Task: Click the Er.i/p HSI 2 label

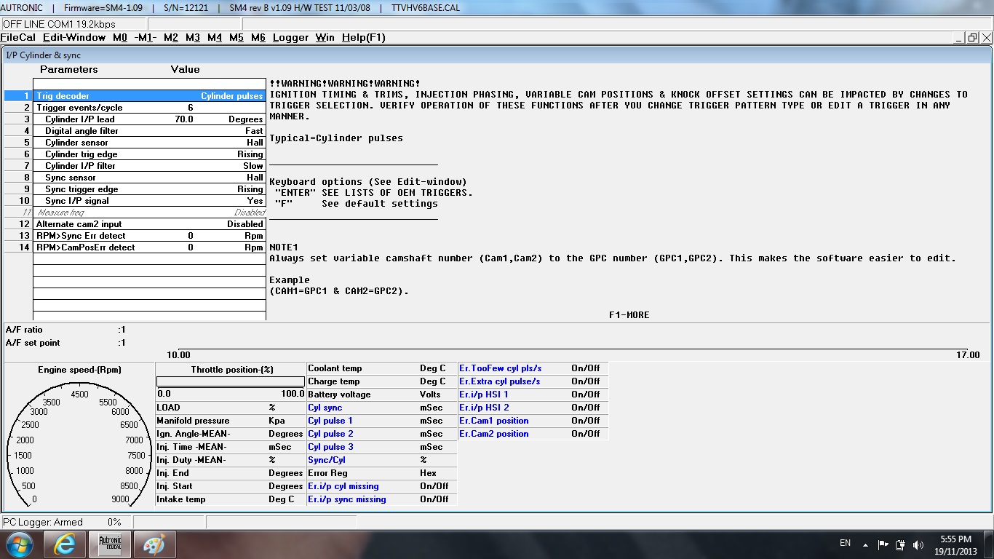Action: click(x=484, y=408)
